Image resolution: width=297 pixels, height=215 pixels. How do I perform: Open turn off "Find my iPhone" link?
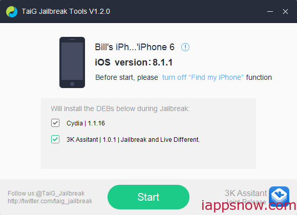(x=203, y=77)
